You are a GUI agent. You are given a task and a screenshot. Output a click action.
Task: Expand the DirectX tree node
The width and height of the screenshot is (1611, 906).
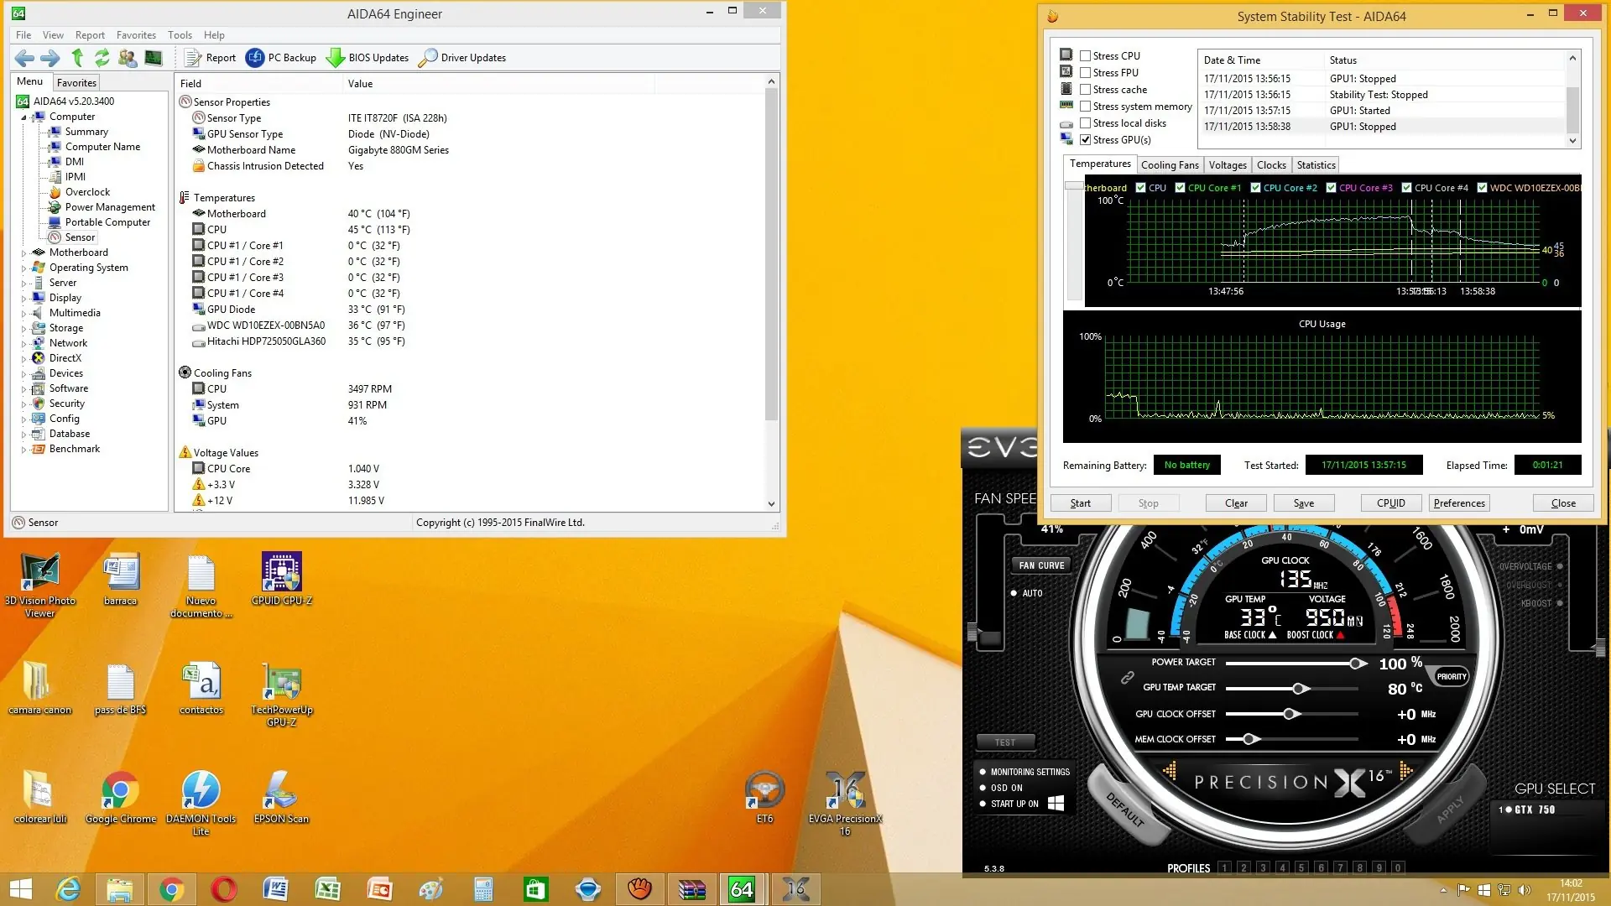23,358
